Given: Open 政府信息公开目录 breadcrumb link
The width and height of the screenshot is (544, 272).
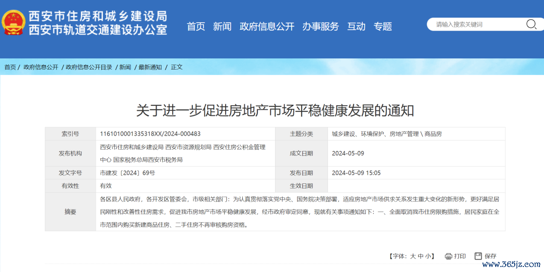Looking at the screenshot, I should pyautogui.click(x=89, y=67).
